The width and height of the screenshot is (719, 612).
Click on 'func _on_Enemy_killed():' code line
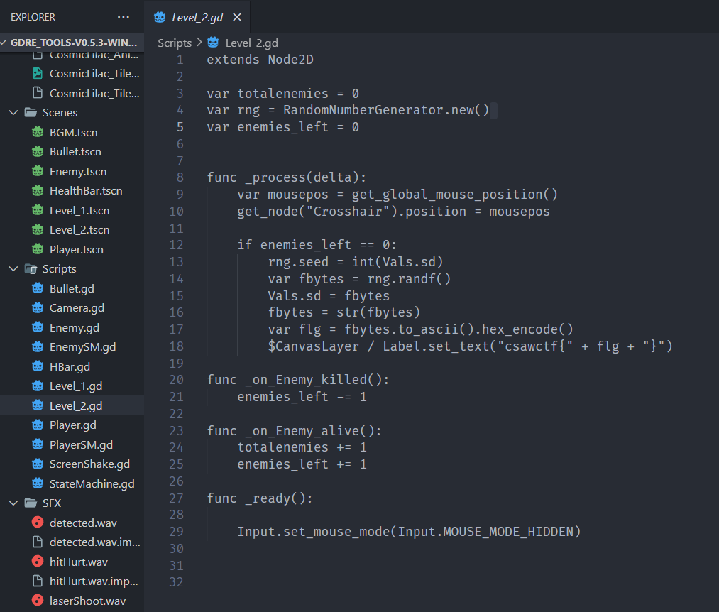pos(297,379)
